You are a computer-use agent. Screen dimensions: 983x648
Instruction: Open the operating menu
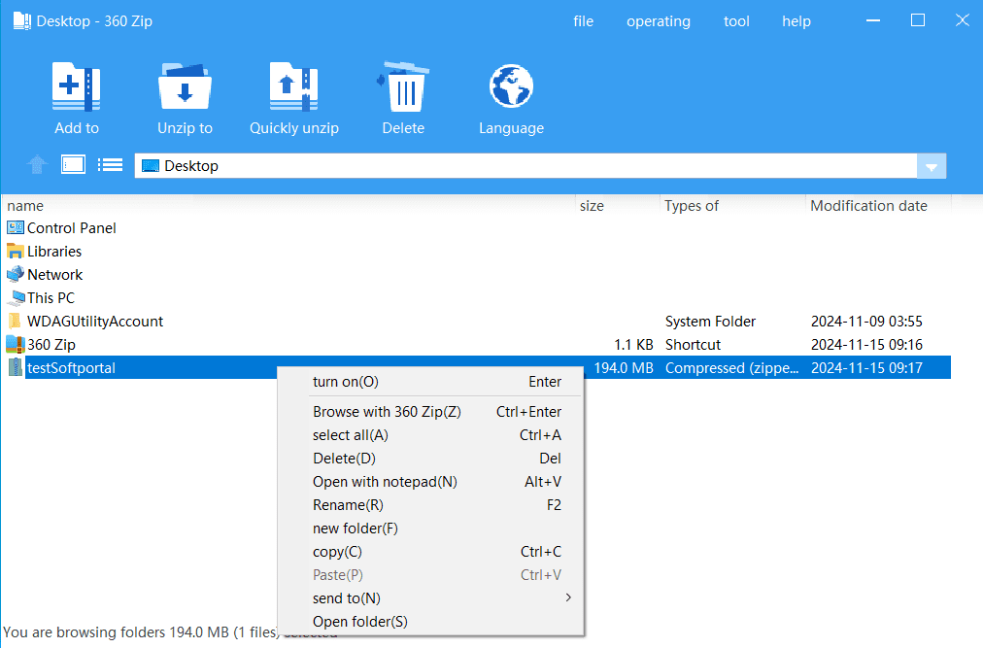[658, 21]
